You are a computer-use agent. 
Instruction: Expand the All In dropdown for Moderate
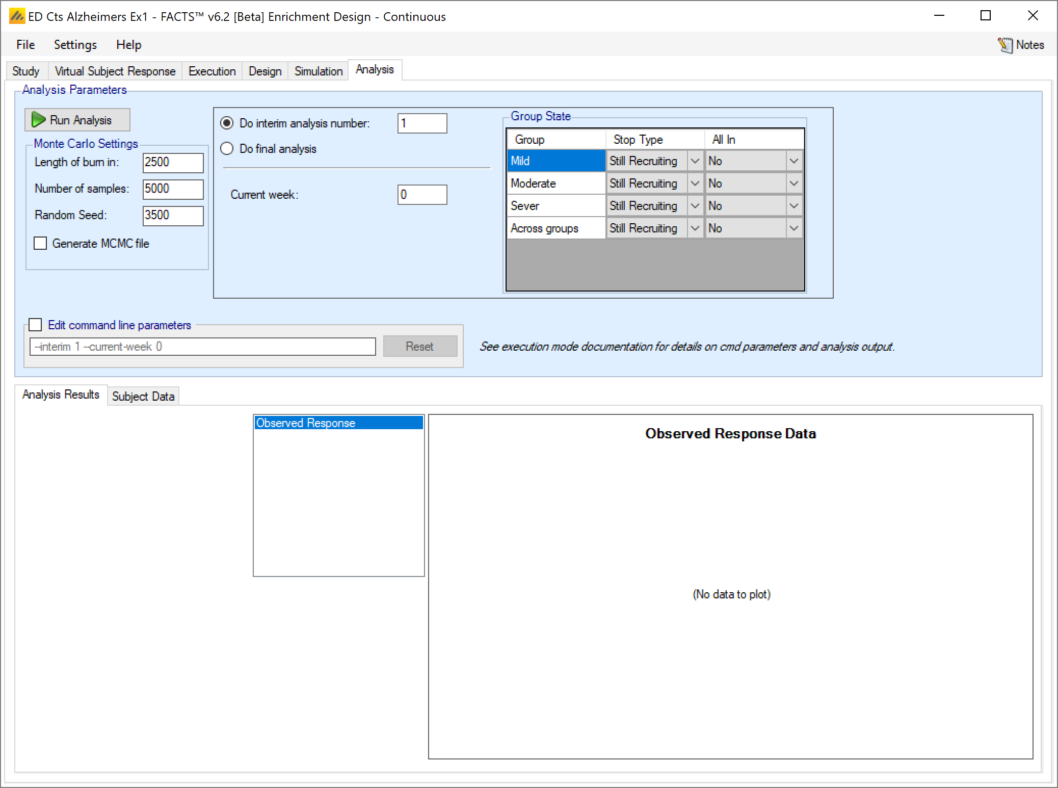793,183
